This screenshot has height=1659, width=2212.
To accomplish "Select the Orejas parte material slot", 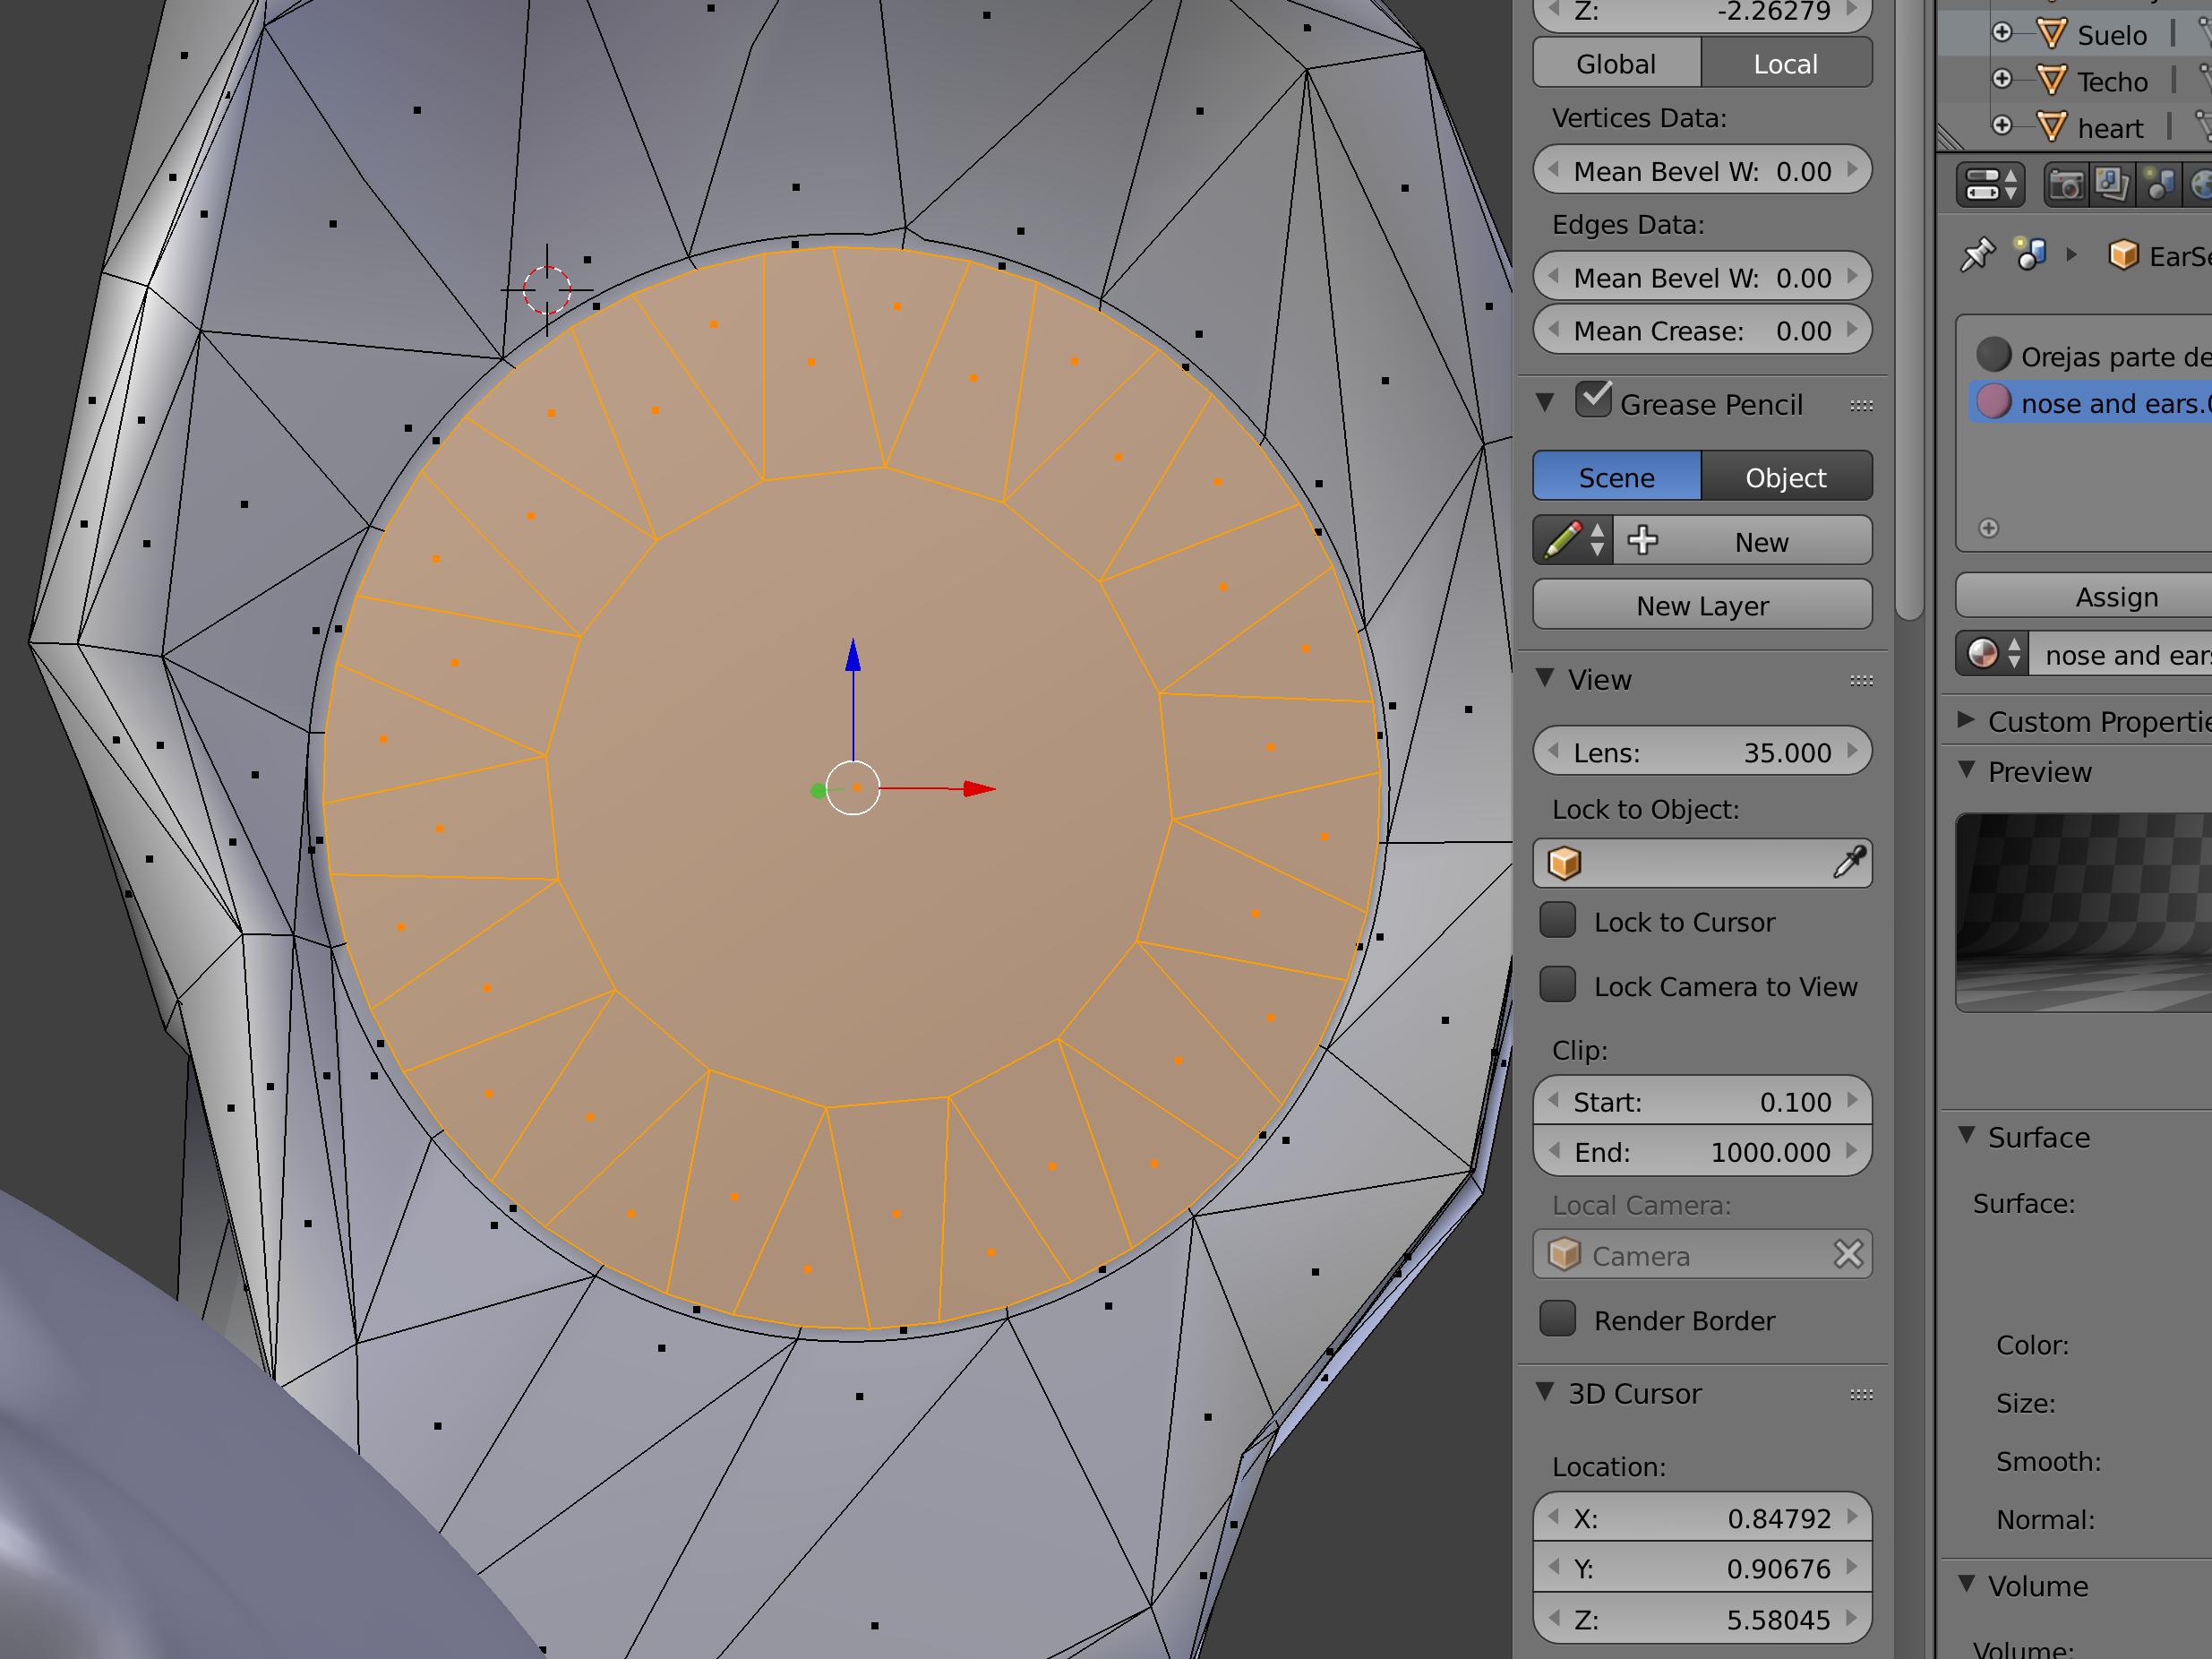I will click(x=2090, y=356).
